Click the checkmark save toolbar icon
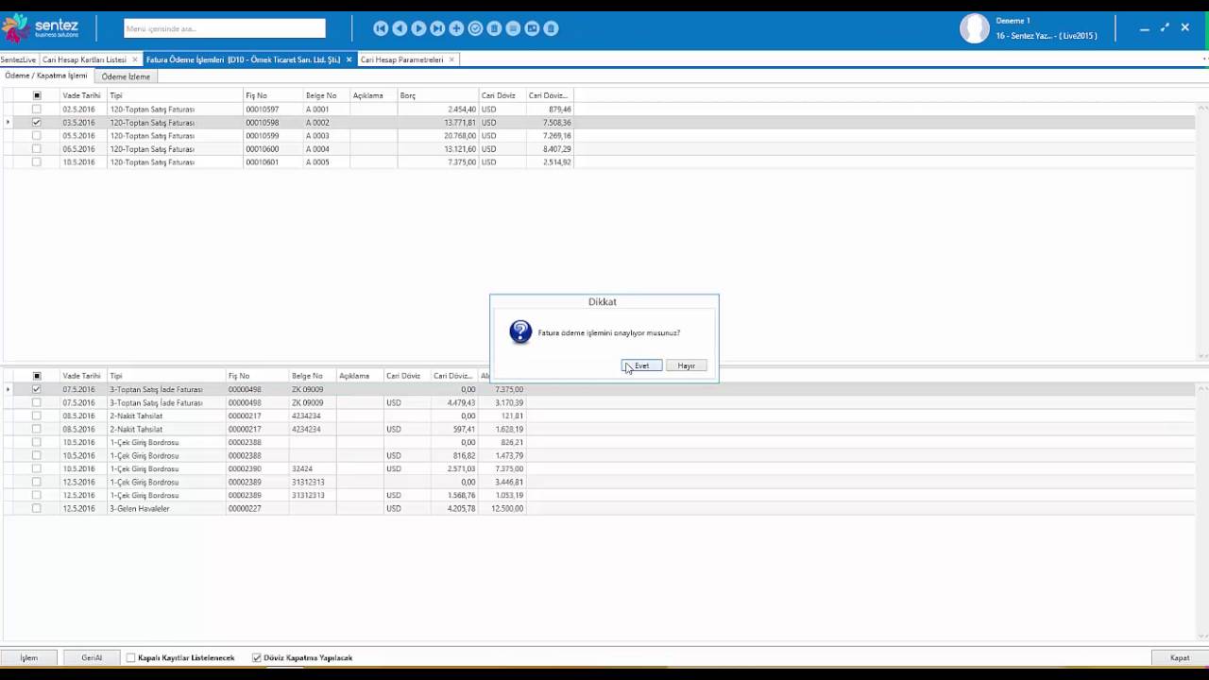 tap(475, 28)
